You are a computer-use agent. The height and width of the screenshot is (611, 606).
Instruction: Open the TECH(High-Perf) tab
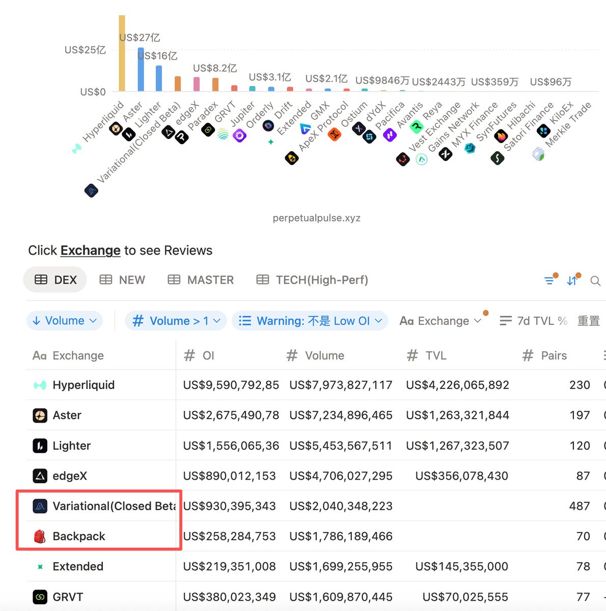click(312, 280)
